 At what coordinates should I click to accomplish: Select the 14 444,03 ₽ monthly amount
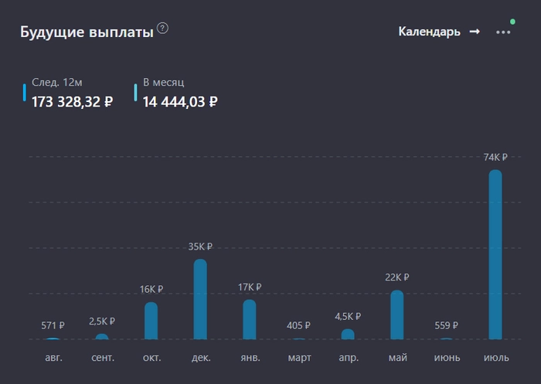[180, 102]
